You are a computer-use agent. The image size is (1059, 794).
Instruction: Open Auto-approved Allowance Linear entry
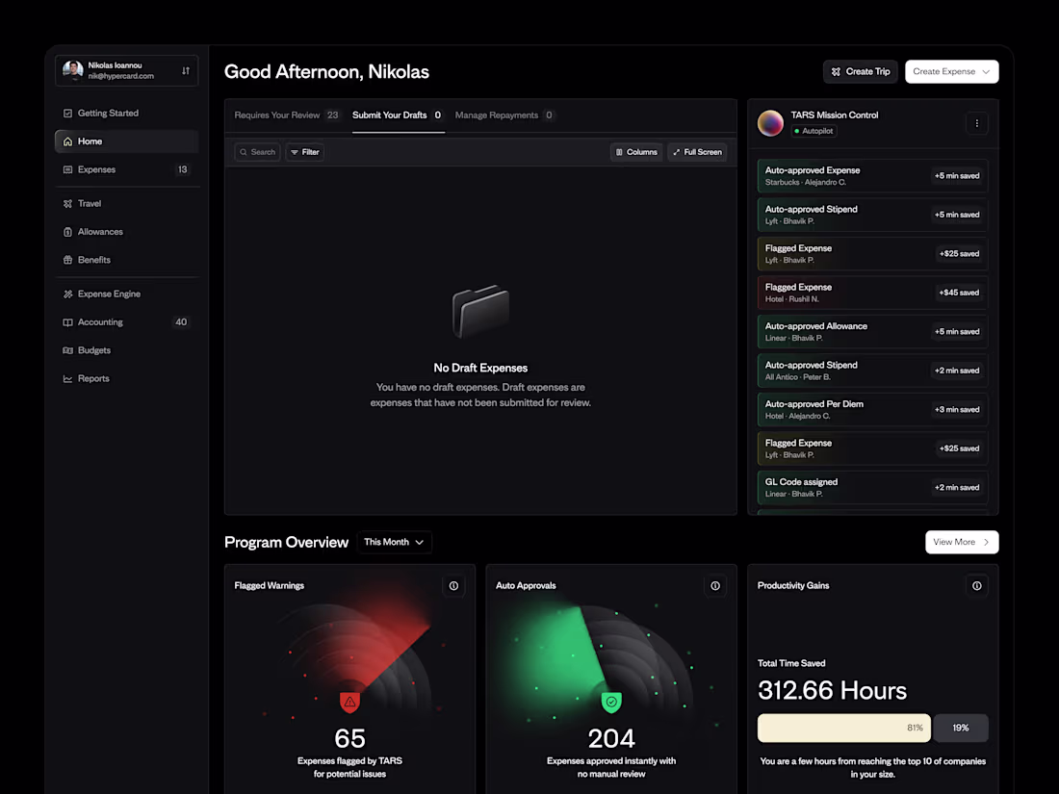[x=872, y=332]
